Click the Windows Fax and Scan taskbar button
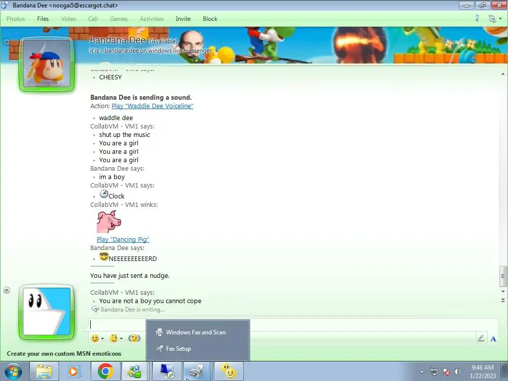The width and height of the screenshot is (508, 381). pyautogui.click(x=197, y=371)
